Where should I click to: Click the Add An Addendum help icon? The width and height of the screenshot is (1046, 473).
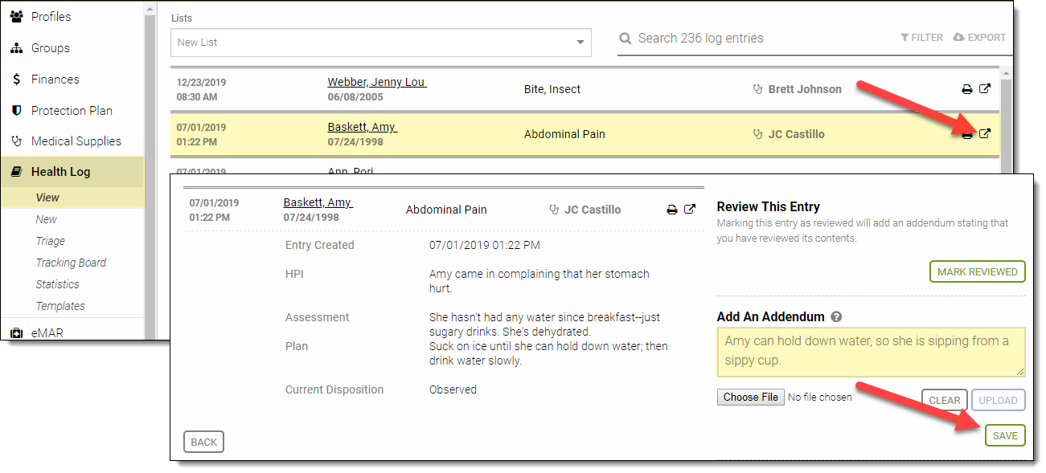(x=836, y=317)
